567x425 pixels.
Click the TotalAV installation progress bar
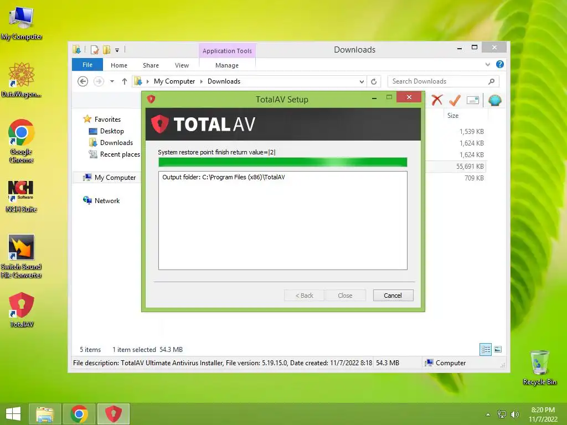[x=283, y=162]
